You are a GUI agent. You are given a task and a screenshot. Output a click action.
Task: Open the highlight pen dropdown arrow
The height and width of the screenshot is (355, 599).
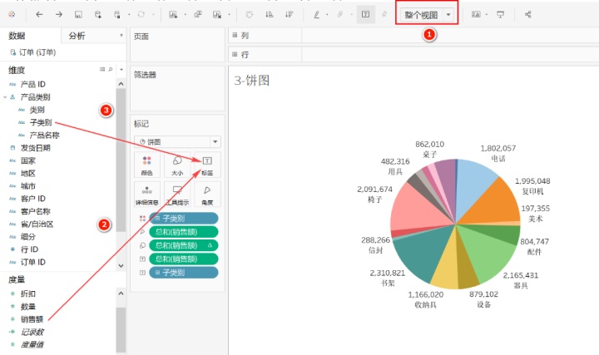(327, 15)
